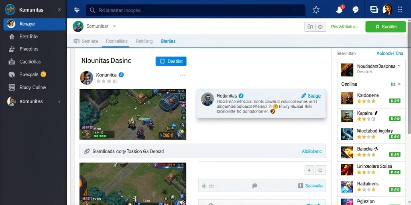Select Karraye in the sidebar
This screenshot has height=205, width=411.
[35, 24]
